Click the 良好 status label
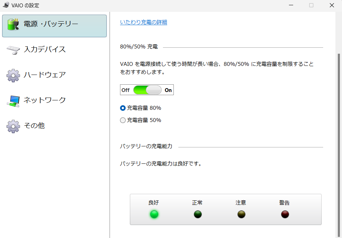 [x=154, y=203]
